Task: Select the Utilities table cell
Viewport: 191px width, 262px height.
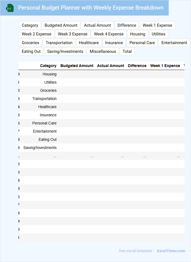Action: click(50, 82)
